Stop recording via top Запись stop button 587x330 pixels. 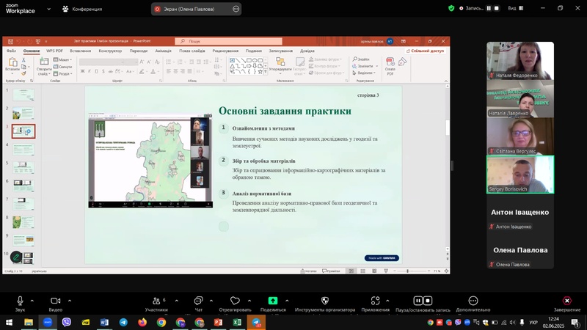pos(497,8)
